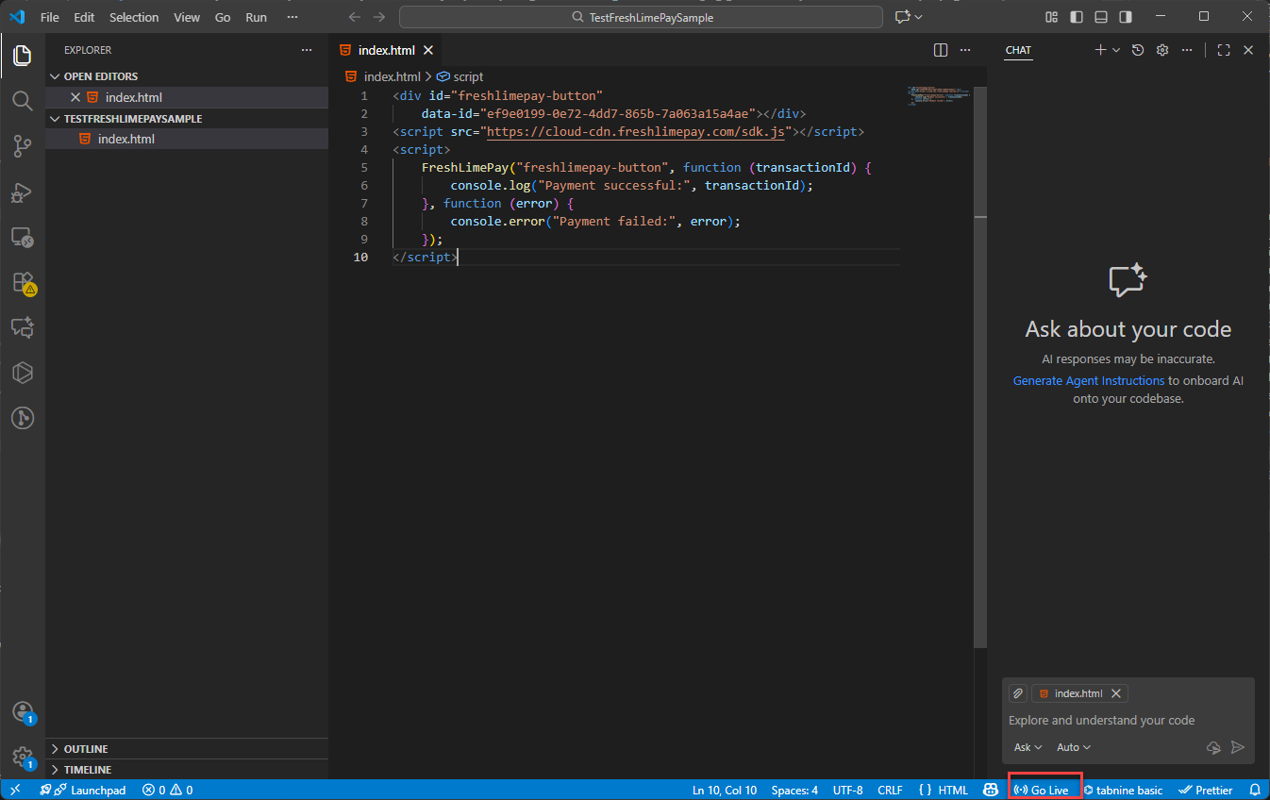Expand the Outline section

click(x=86, y=749)
